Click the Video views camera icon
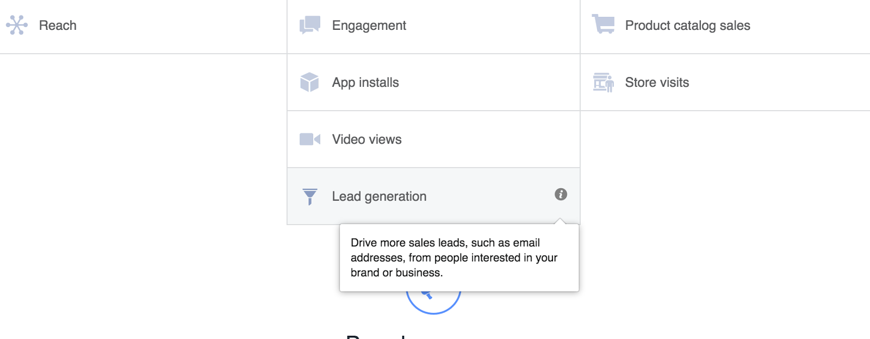The height and width of the screenshot is (339, 870). coord(310,139)
